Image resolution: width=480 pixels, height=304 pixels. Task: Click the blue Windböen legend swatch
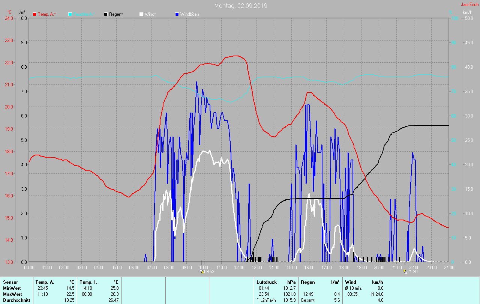(177, 14)
